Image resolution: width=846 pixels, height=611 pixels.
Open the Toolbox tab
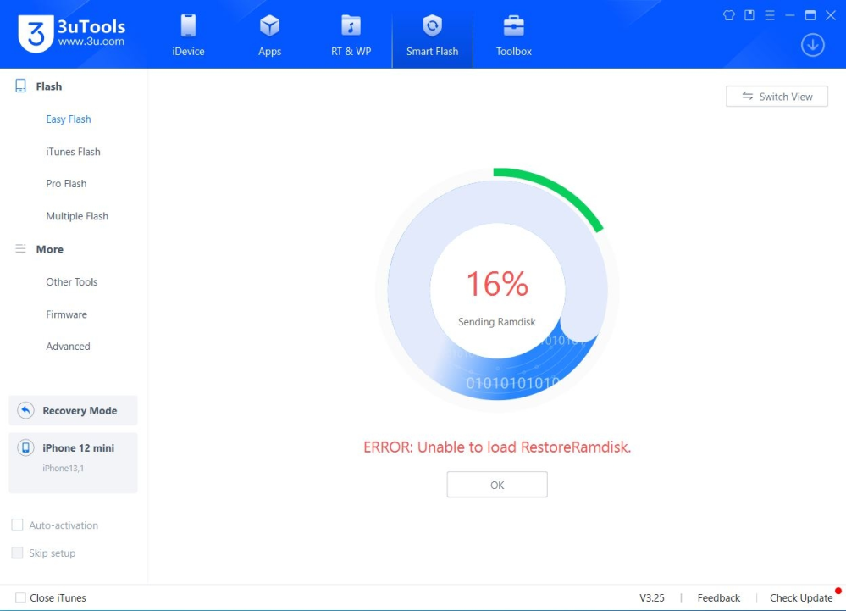[x=514, y=35]
